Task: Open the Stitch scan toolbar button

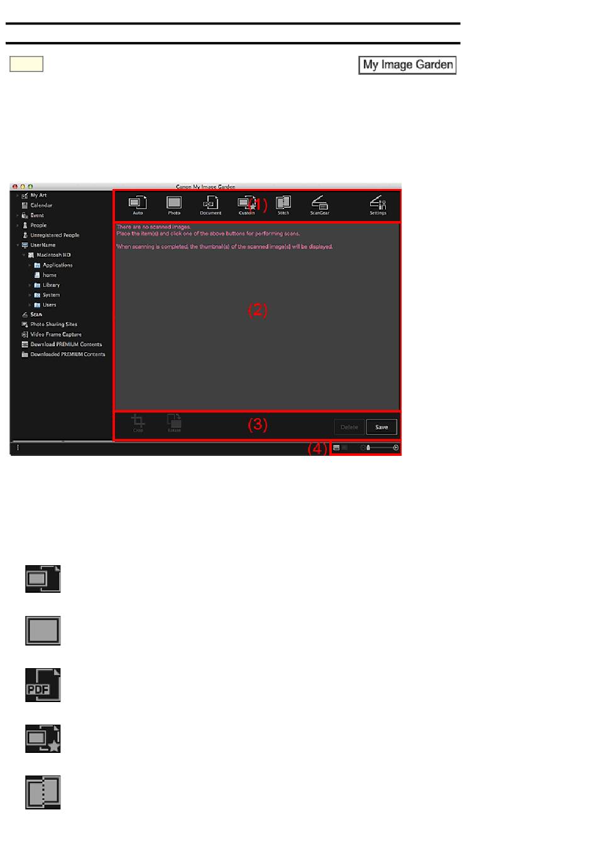Action: (283, 205)
